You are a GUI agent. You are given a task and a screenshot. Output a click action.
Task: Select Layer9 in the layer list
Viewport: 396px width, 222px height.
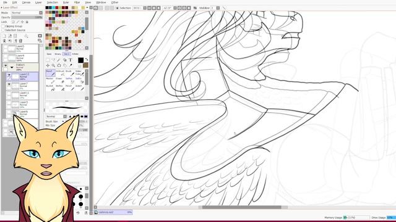pos(20,58)
